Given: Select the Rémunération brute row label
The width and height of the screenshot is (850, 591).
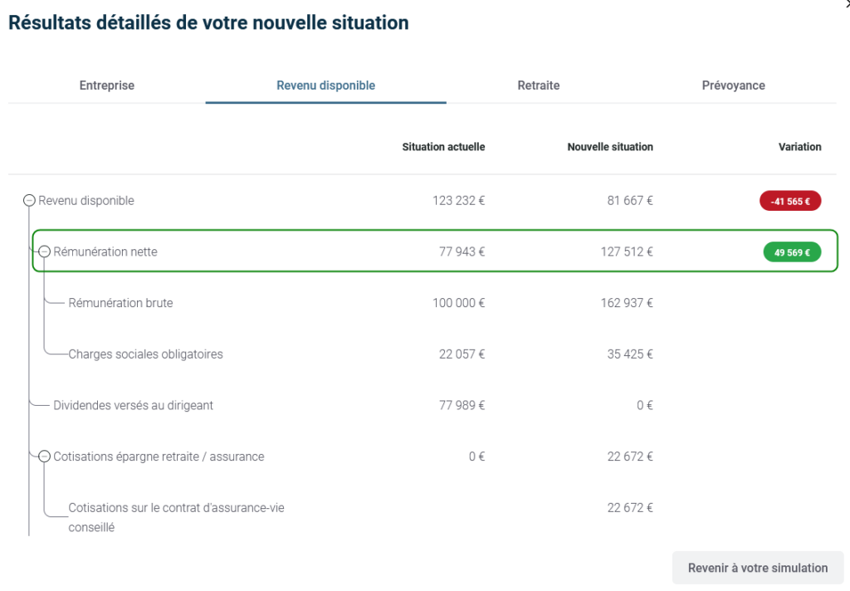Looking at the screenshot, I should coord(120,303).
